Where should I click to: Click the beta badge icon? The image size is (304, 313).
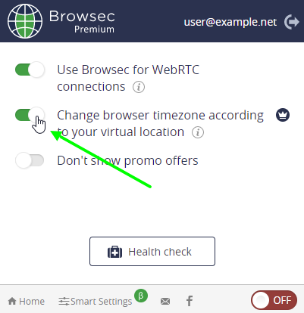click(141, 296)
